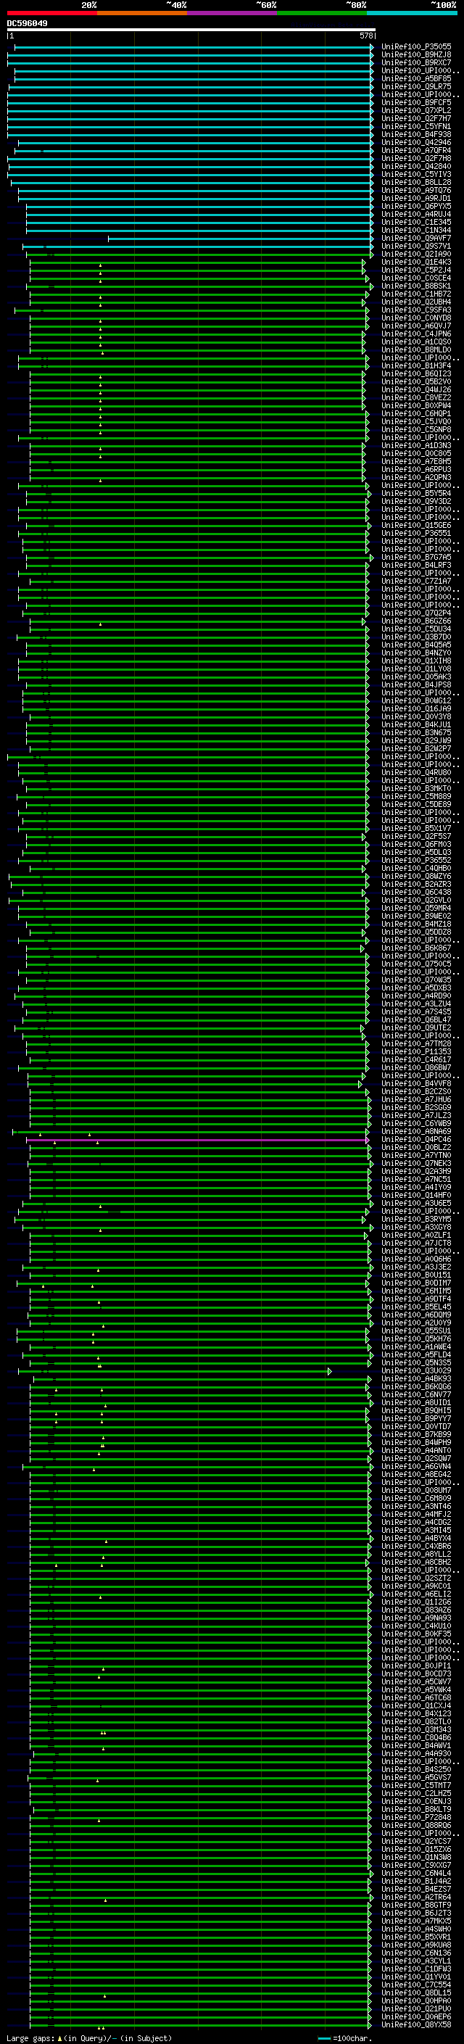Click the '=100char.' scale legend
Image resolution: width=464 pixels, height=2044 pixels.
(345, 2037)
